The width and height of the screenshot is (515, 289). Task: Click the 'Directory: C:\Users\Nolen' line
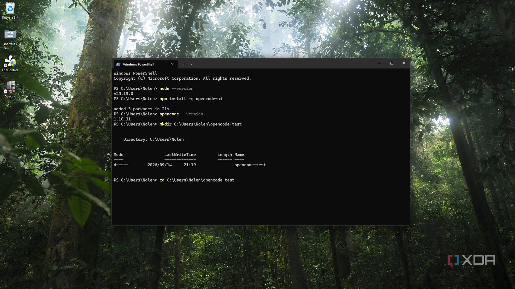(x=153, y=139)
